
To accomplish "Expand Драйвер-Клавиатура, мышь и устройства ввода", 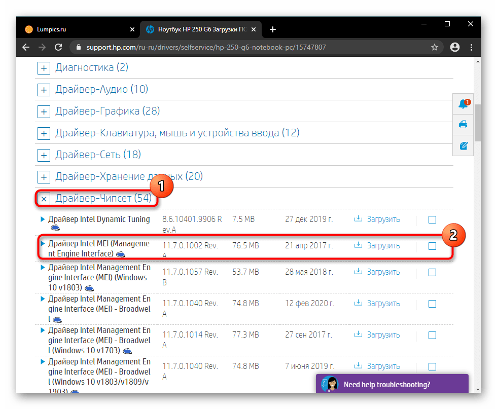I will [44, 134].
